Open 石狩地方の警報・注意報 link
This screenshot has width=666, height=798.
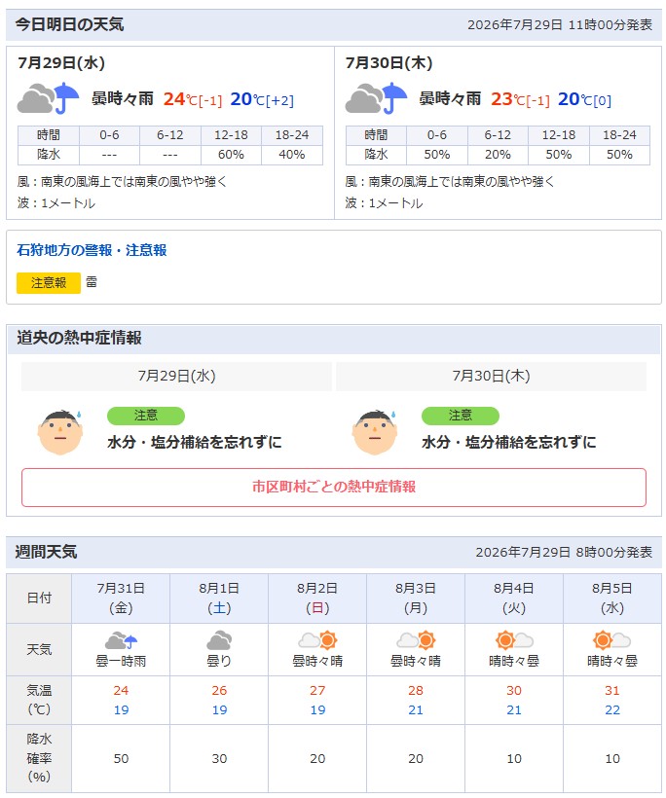[92, 250]
